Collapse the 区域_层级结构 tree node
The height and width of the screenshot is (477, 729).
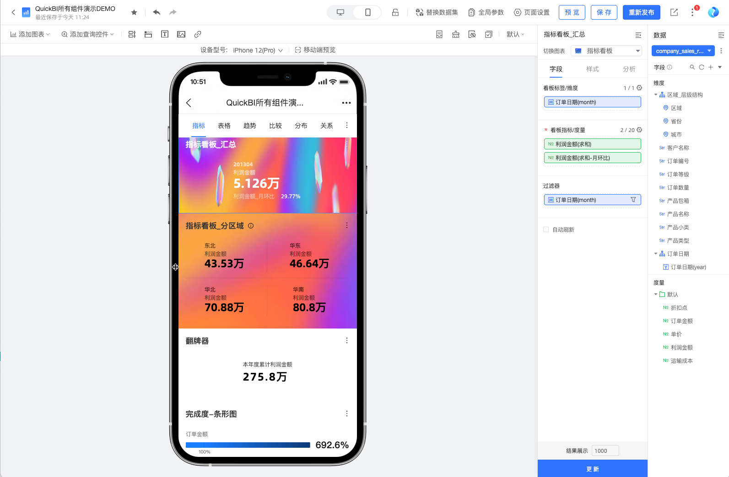coord(656,95)
